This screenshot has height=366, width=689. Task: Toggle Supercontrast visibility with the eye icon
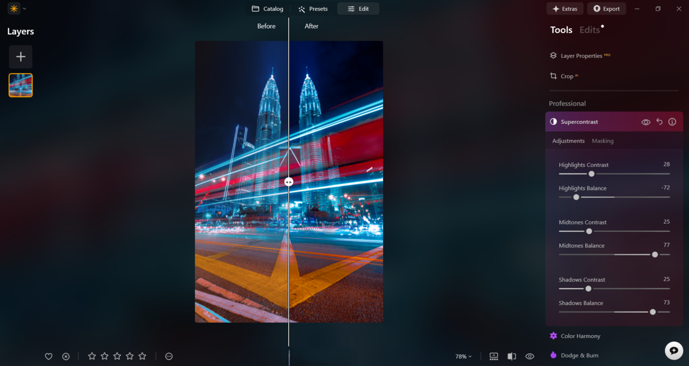pos(645,122)
